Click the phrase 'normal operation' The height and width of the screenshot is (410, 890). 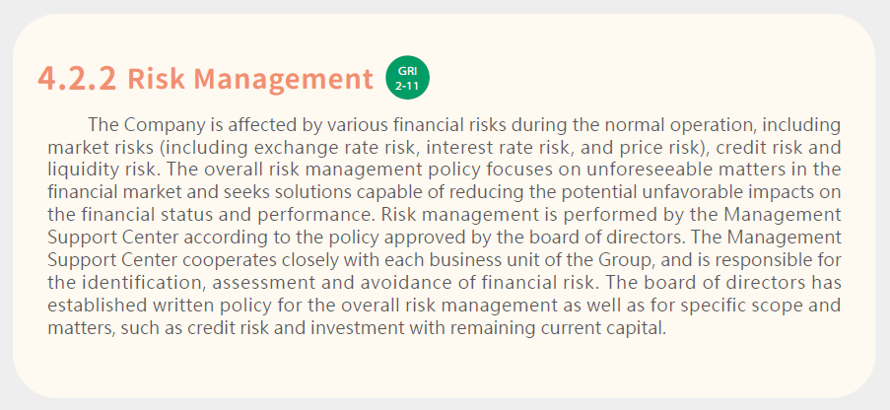click(680, 125)
